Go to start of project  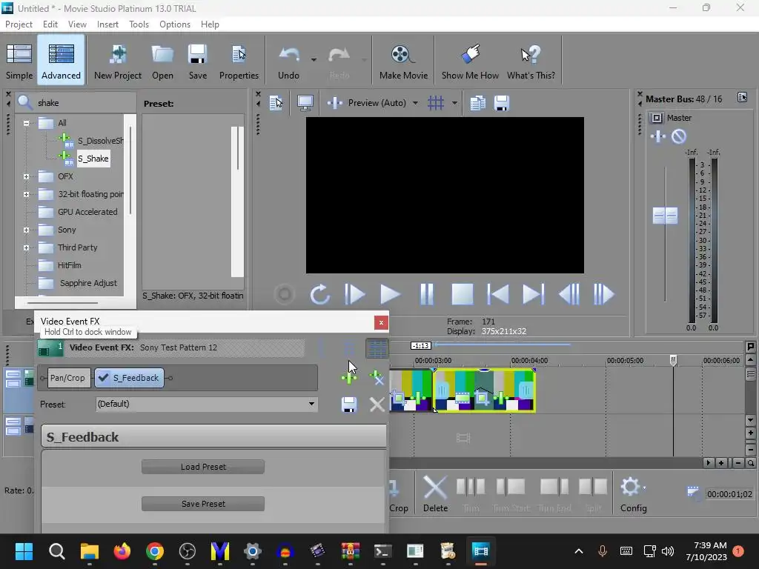coord(497,294)
